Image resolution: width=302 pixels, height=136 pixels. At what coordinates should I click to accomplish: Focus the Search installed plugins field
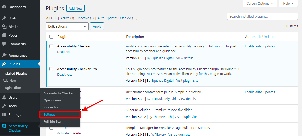[263, 16]
